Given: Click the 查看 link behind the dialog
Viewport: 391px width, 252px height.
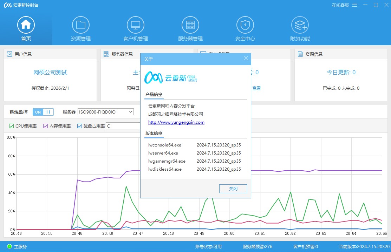Looking at the screenshot, I should 256,88.
